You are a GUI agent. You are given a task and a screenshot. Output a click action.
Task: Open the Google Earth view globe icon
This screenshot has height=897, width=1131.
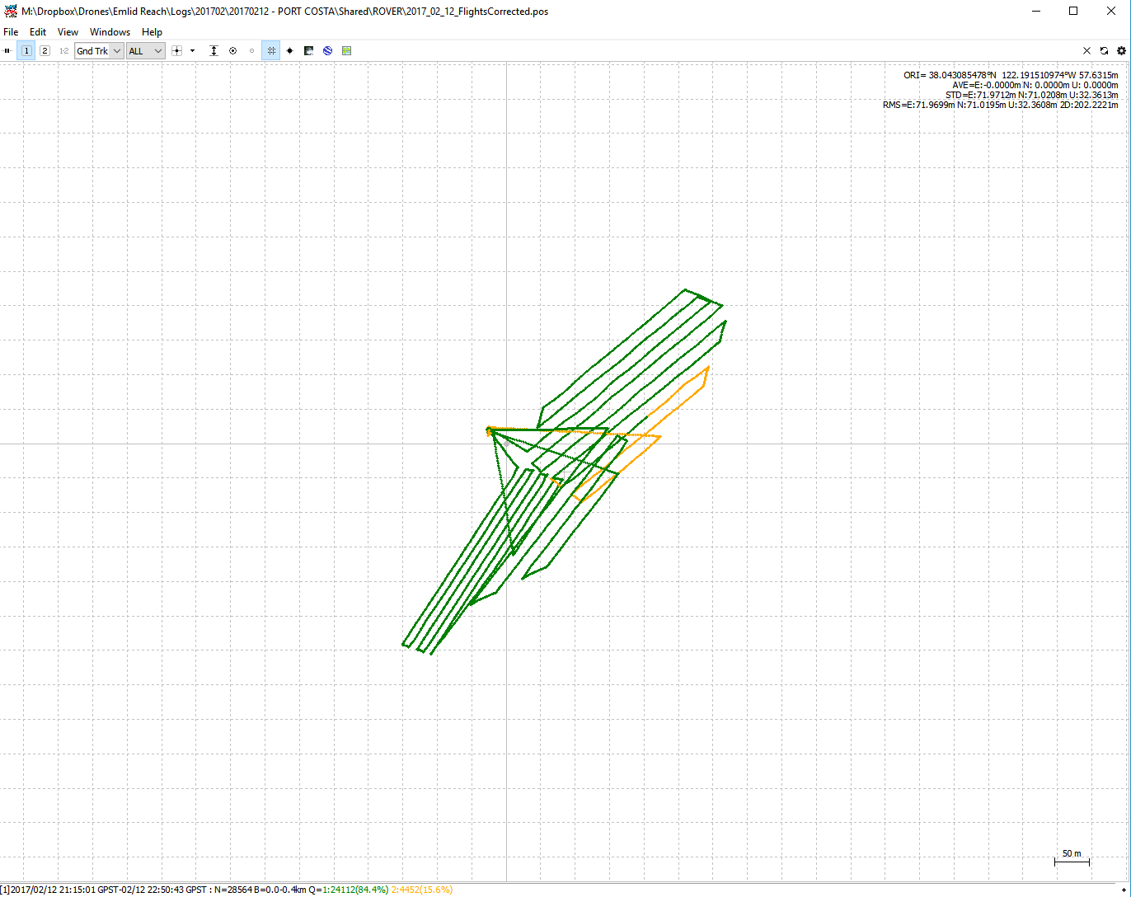pyautogui.click(x=327, y=51)
